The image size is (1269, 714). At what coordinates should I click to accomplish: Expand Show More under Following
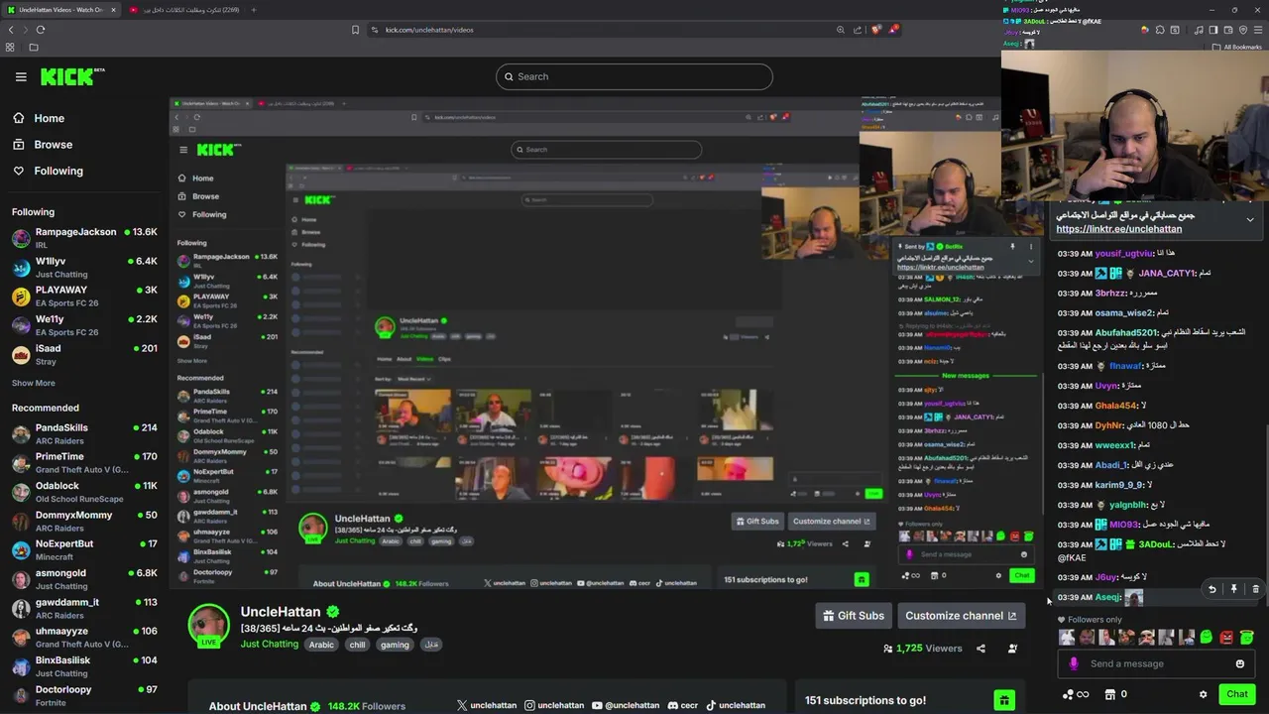(34, 383)
